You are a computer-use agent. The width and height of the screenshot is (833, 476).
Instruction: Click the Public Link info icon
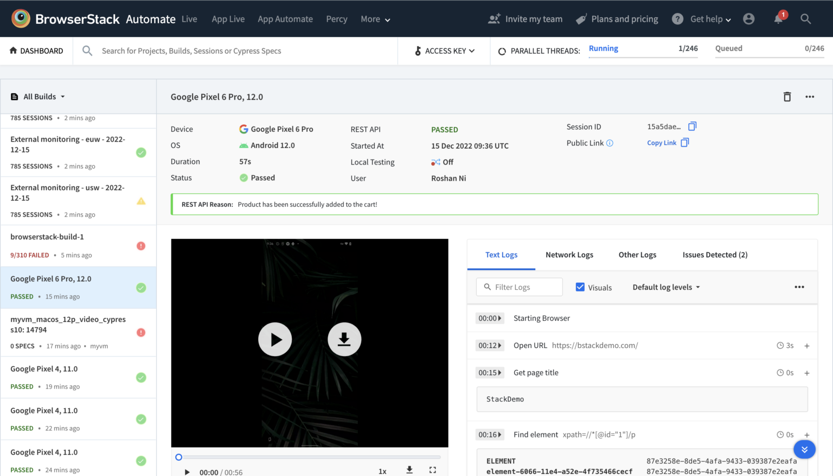click(x=610, y=143)
